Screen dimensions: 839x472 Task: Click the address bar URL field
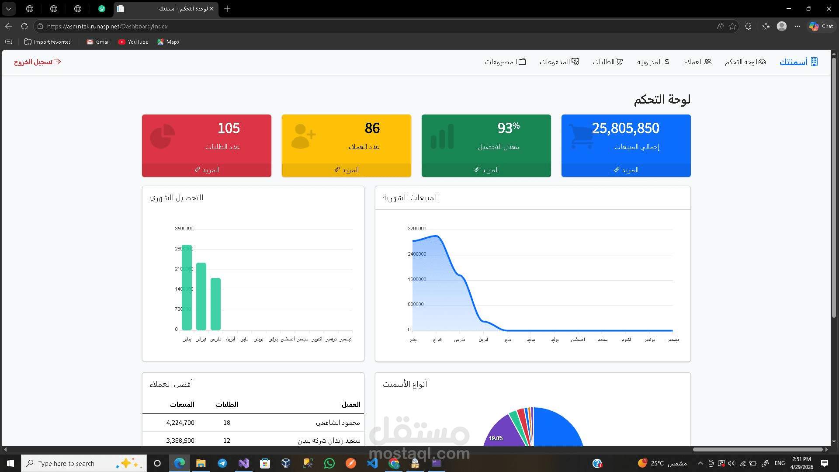pyautogui.click(x=376, y=26)
